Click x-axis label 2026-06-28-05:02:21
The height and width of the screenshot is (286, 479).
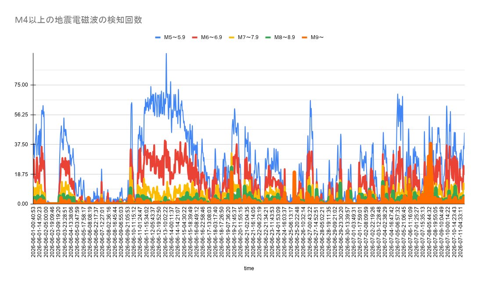pos(321,232)
